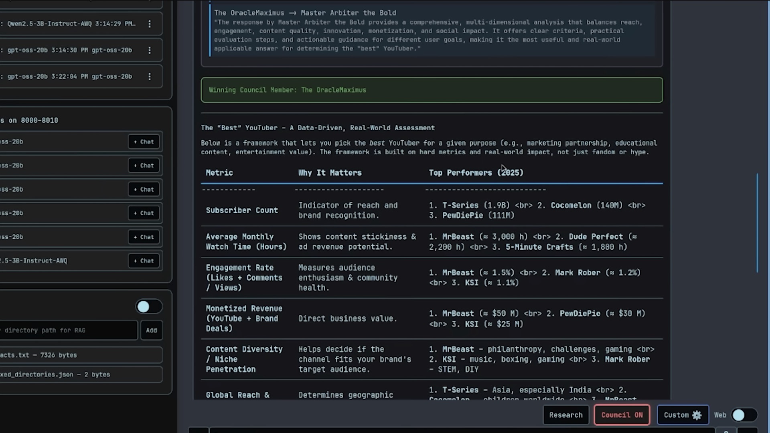Click the chat vertical scrollbar thumb
The width and height of the screenshot is (770, 433).
pos(757,223)
